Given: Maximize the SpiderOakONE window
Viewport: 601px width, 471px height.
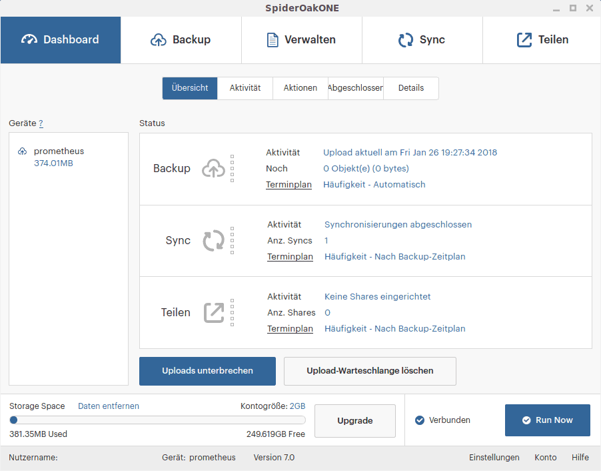Looking at the screenshot, I should (x=572, y=8).
